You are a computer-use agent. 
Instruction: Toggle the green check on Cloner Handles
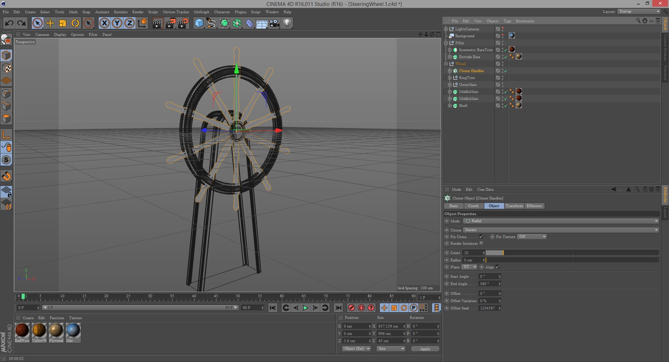[506, 71]
